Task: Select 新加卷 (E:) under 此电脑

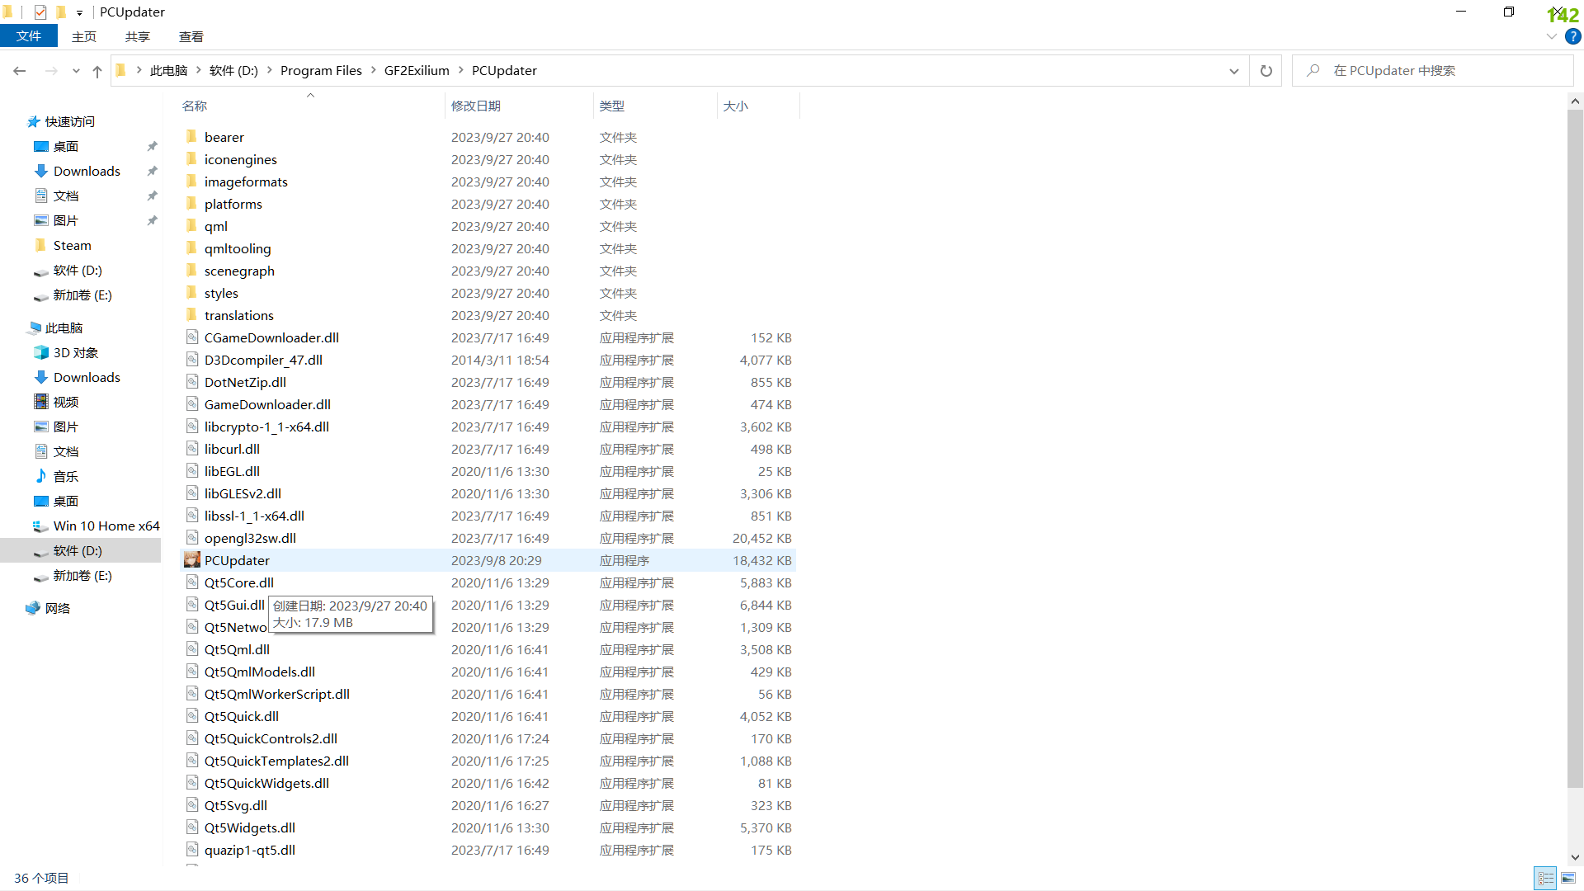Action: (x=82, y=576)
